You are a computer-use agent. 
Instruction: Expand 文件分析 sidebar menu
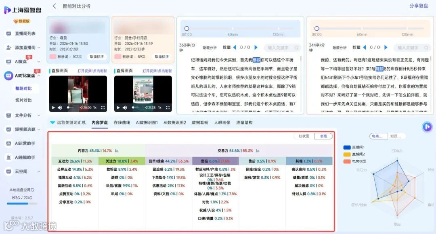(39, 115)
